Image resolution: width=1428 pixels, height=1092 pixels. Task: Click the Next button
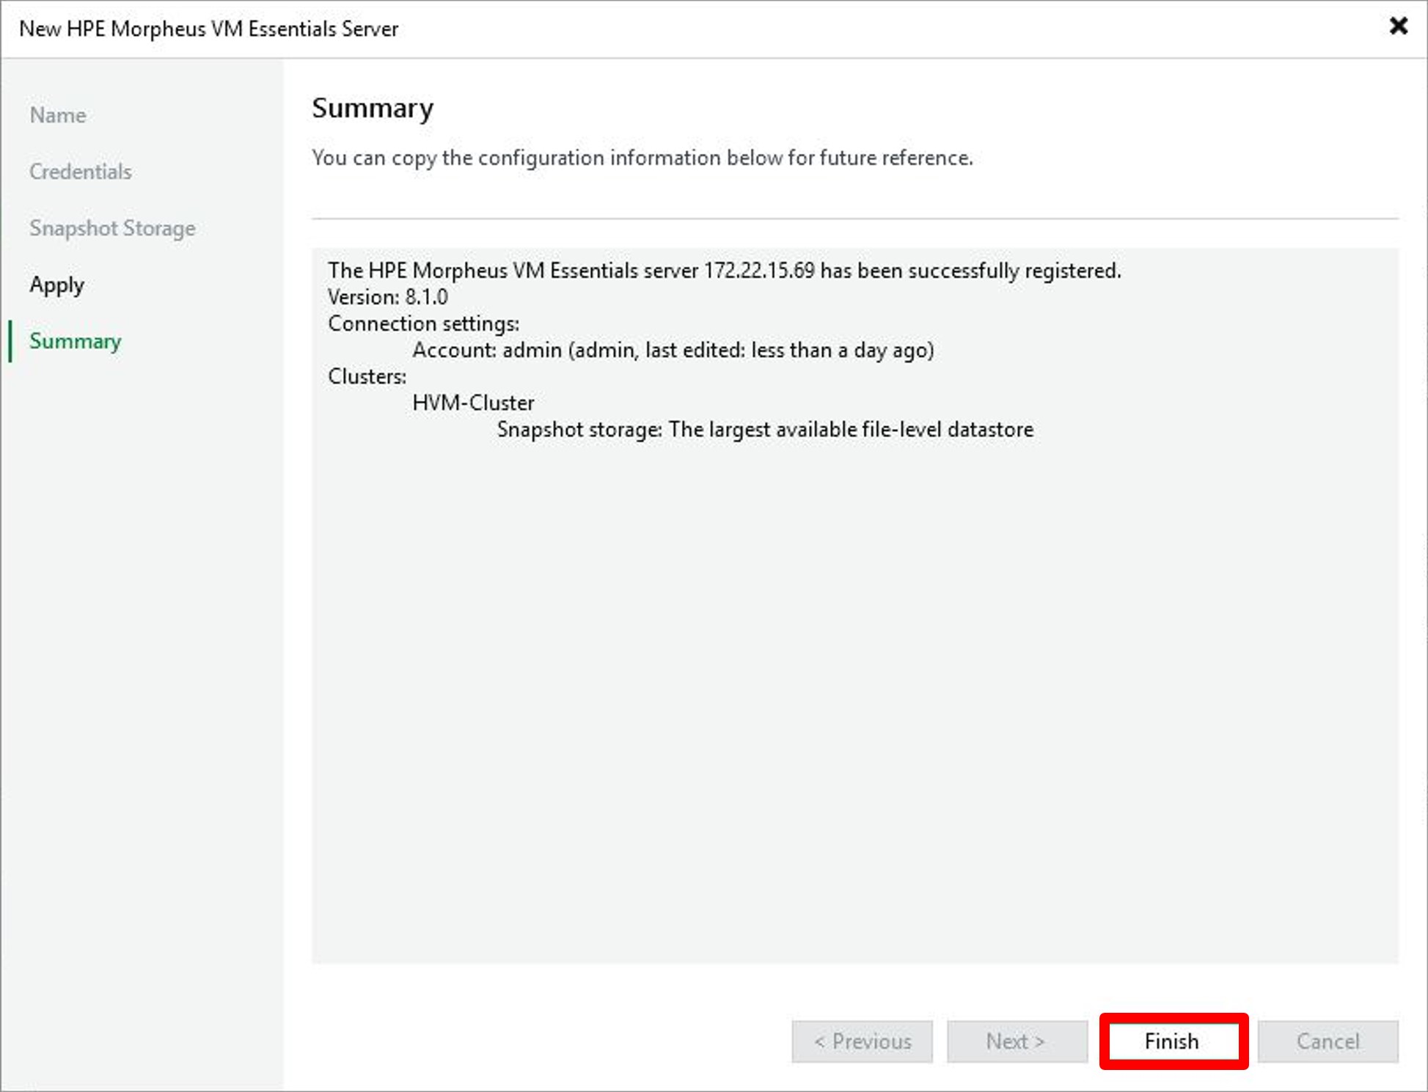(1017, 1041)
